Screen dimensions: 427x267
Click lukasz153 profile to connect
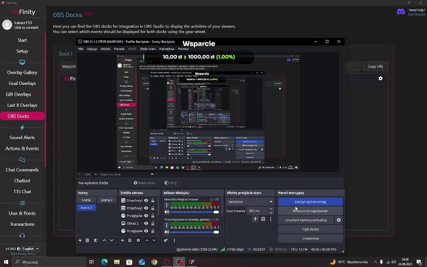[x=22, y=25]
